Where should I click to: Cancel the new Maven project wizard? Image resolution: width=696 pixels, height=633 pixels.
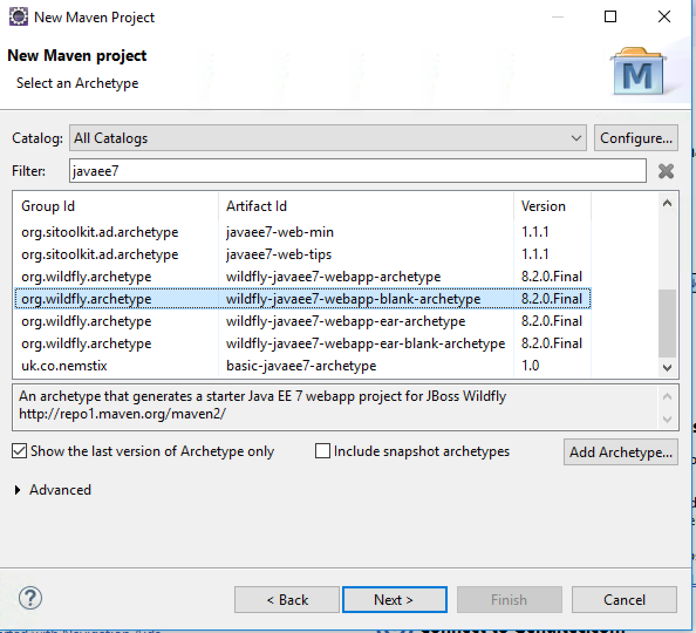(x=624, y=600)
